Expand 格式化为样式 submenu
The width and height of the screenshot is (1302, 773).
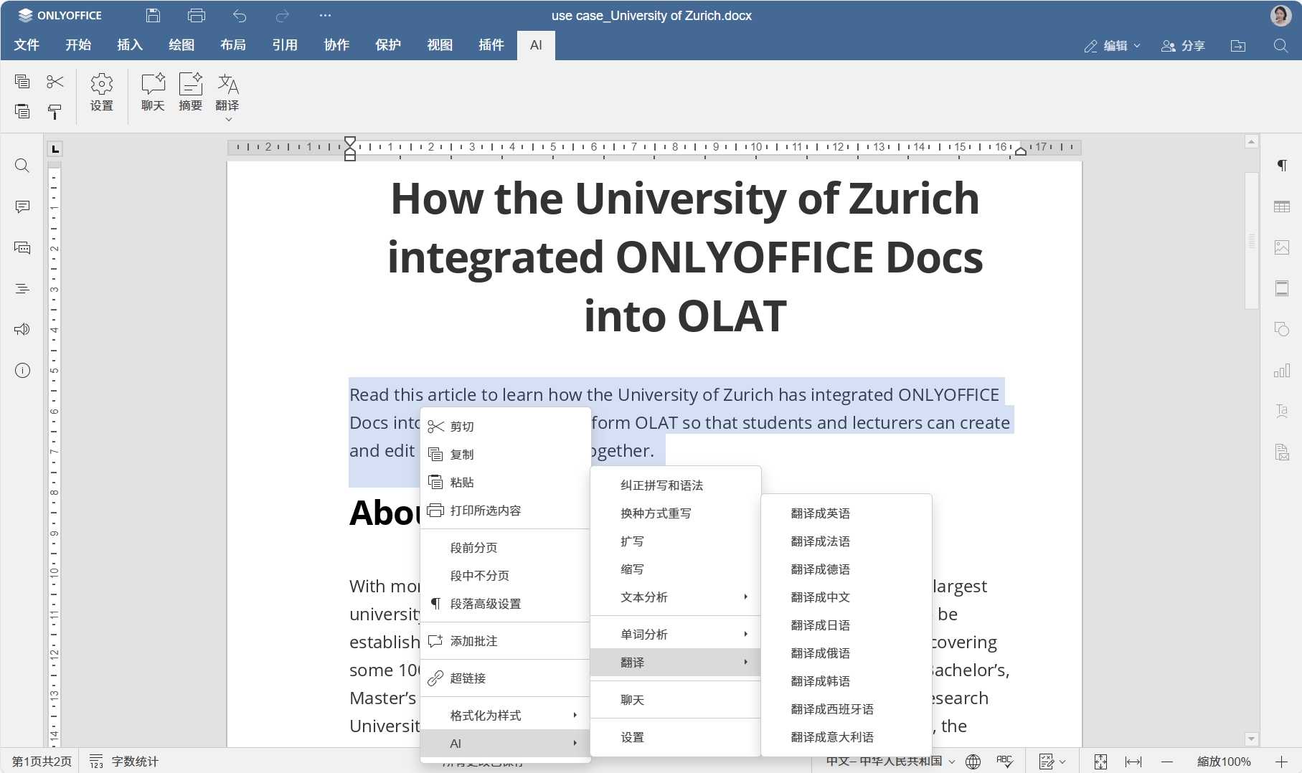point(505,715)
